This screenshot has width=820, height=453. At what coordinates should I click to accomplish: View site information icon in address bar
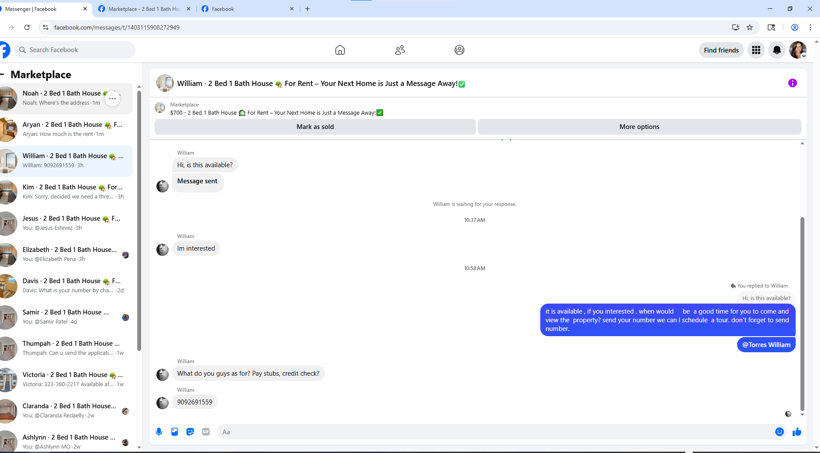46,27
